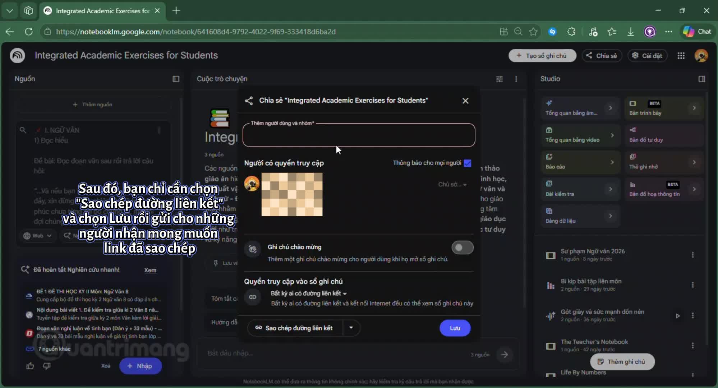Close the share dialog
Image resolution: width=718 pixels, height=388 pixels.
click(x=465, y=101)
